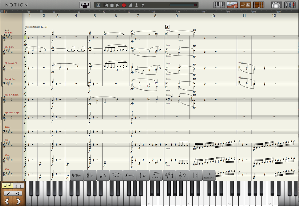The width and height of the screenshot is (299, 206).
Task: Select chord entry mode
Action: point(18,186)
